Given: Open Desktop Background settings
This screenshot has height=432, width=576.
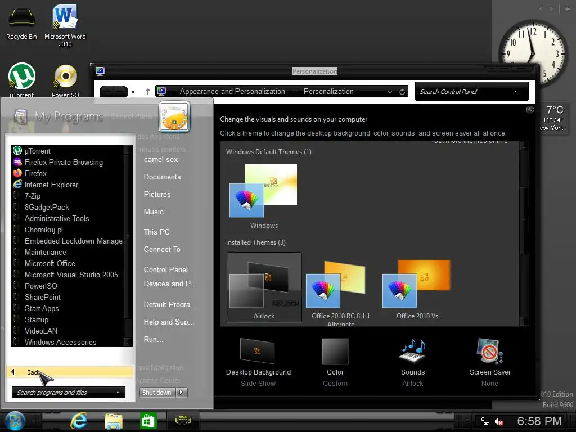Looking at the screenshot, I should (258, 362).
